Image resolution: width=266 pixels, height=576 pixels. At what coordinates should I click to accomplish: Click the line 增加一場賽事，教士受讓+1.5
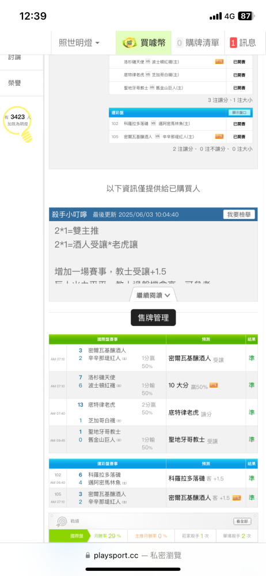110,272
